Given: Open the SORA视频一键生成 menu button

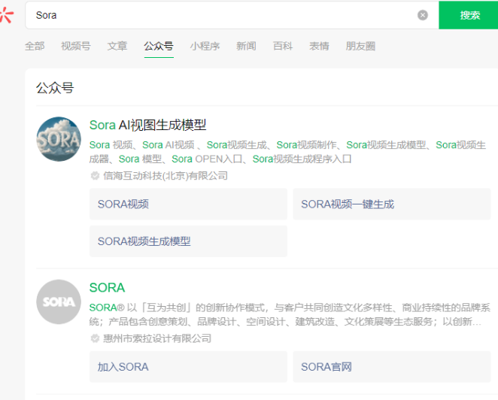Looking at the screenshot, I should [392, 204].
